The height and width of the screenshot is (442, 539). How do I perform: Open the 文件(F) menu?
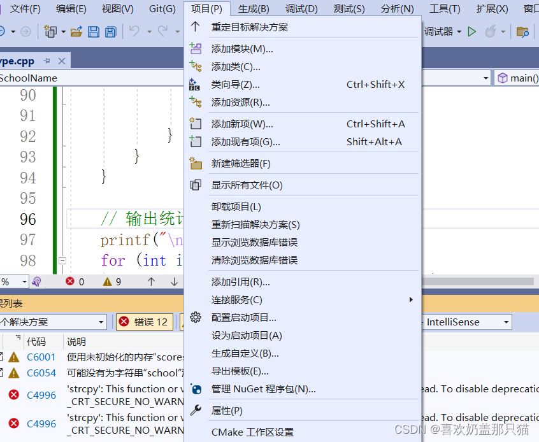[25, 8]
